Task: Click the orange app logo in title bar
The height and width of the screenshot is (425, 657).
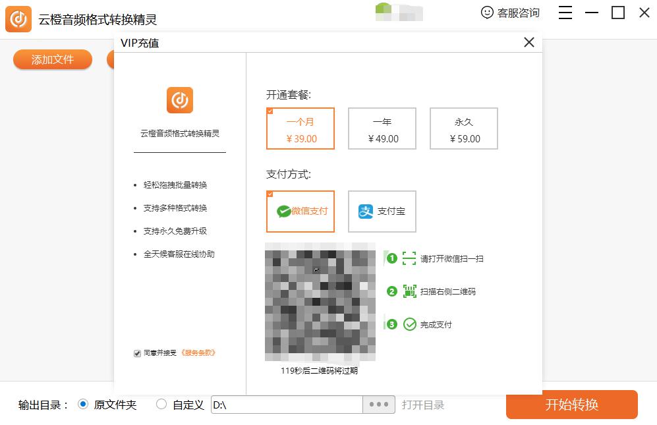Action: point(18,19)
